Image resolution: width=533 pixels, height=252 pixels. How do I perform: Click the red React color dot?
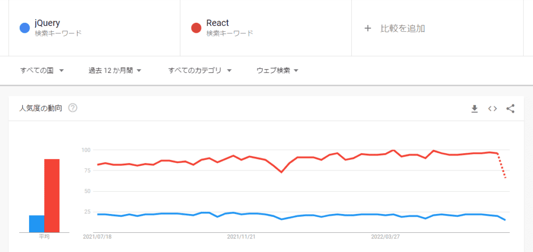pos(196,28)
